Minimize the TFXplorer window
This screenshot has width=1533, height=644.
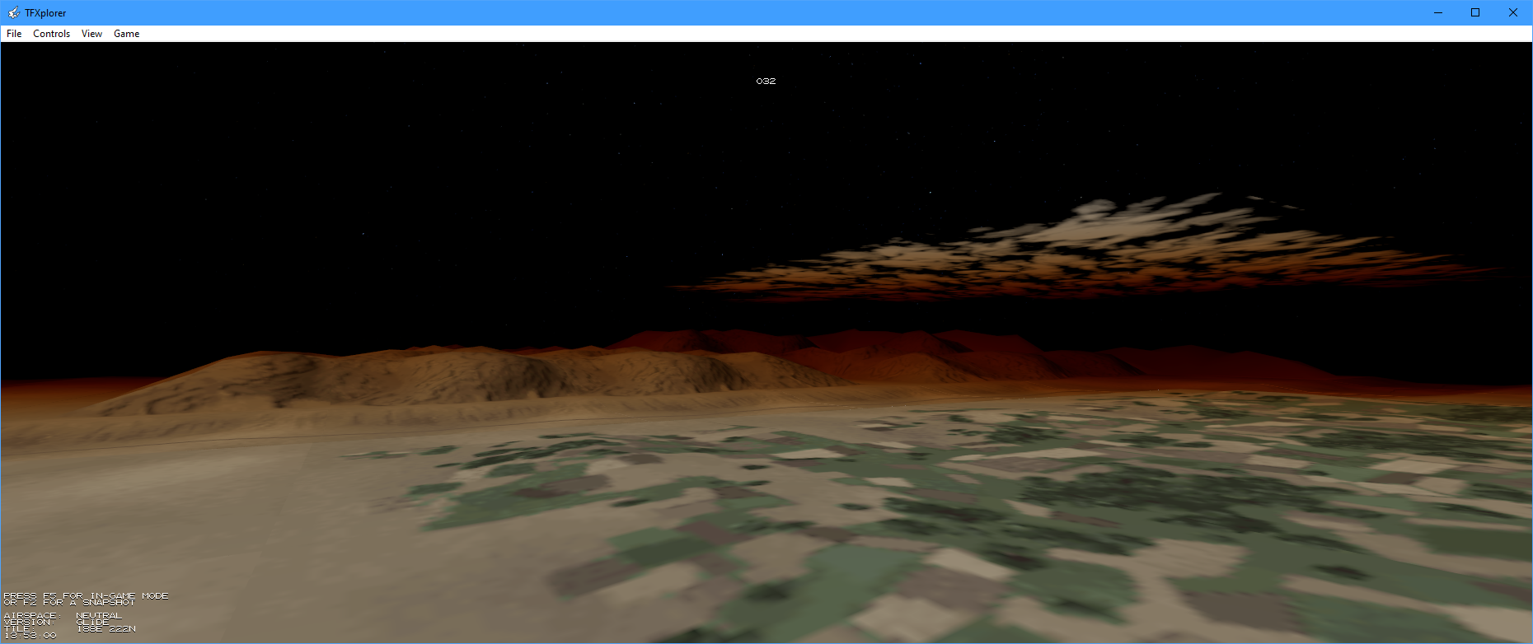click(1437, 12)
